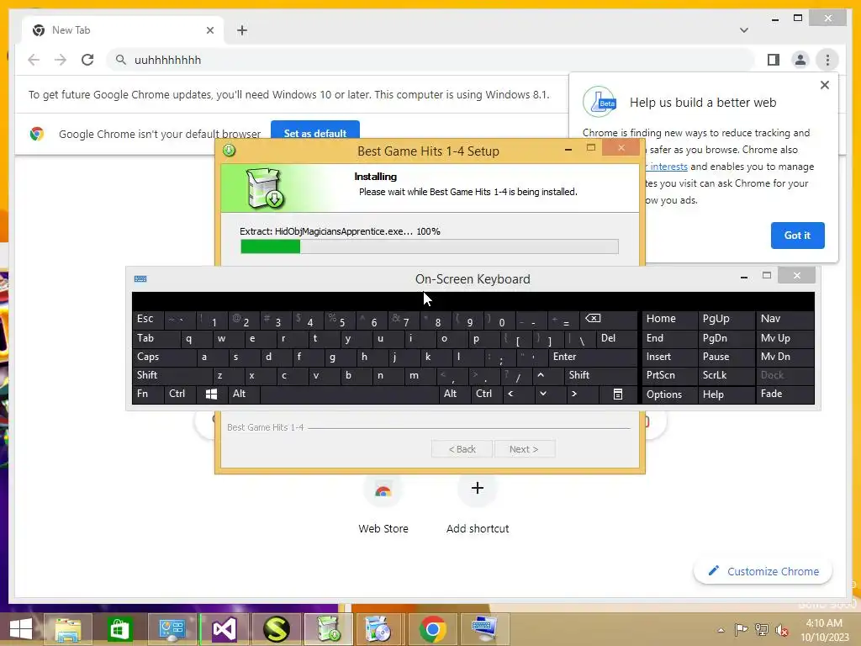
Task: Open Chrome from the taskbar
Action: [x=433, y=629]
